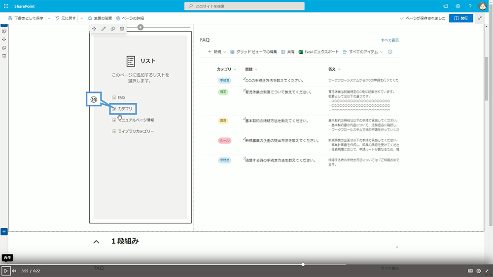Collapse the １段組み section chevron
This screenshot has height=277, width=493.
[x=96, y=242]
